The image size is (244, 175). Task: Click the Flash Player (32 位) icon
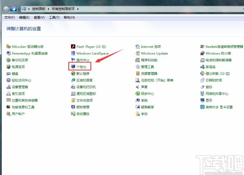[x=73, y=47]
